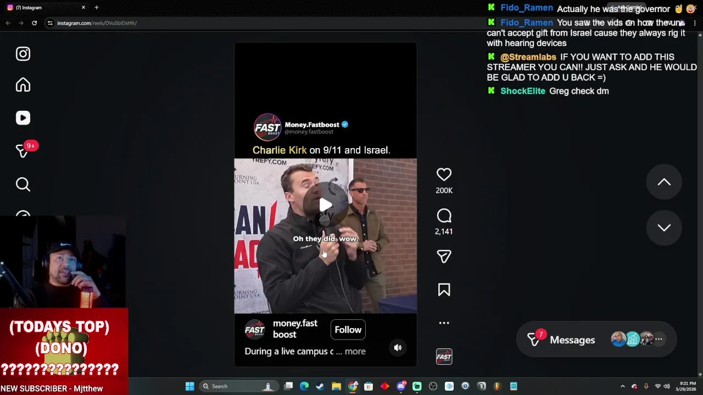This screenshot has height=395, width=703.
Task: Switch to Chrome on the taskbar
Action: 353,386
